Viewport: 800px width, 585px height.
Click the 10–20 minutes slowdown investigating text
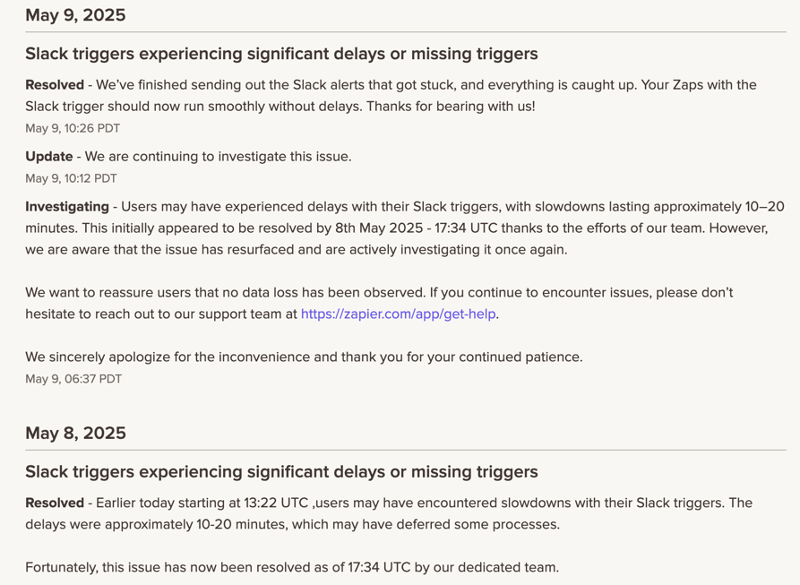405,218
